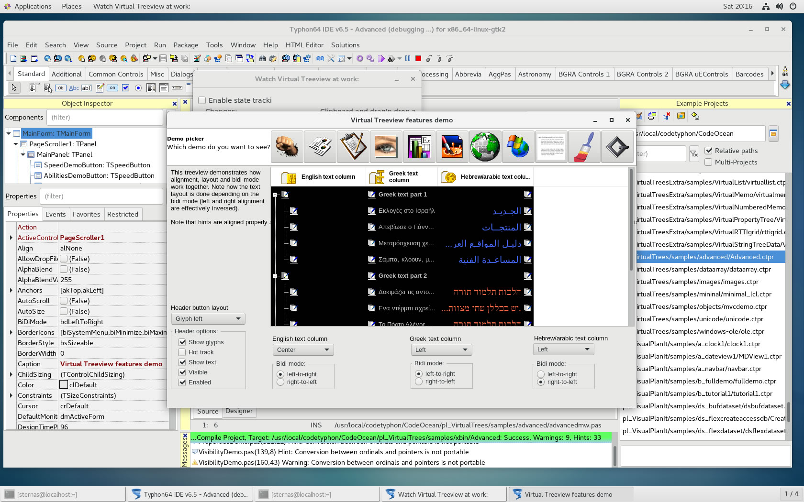Click the Greek text column header
The height and width of the screenshot is (502, 804).
(x=402, y=177)
